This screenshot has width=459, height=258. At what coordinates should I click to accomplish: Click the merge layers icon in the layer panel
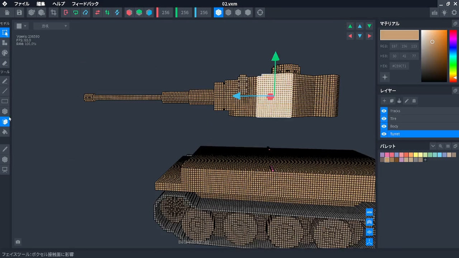[x=399, y=101]
